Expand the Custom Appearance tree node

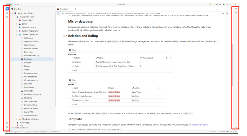tap(17, 31)
